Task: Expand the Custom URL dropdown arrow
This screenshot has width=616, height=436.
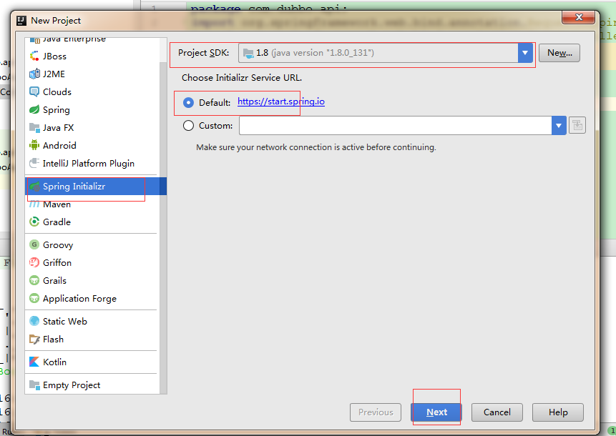Action: tap(559, 126)
